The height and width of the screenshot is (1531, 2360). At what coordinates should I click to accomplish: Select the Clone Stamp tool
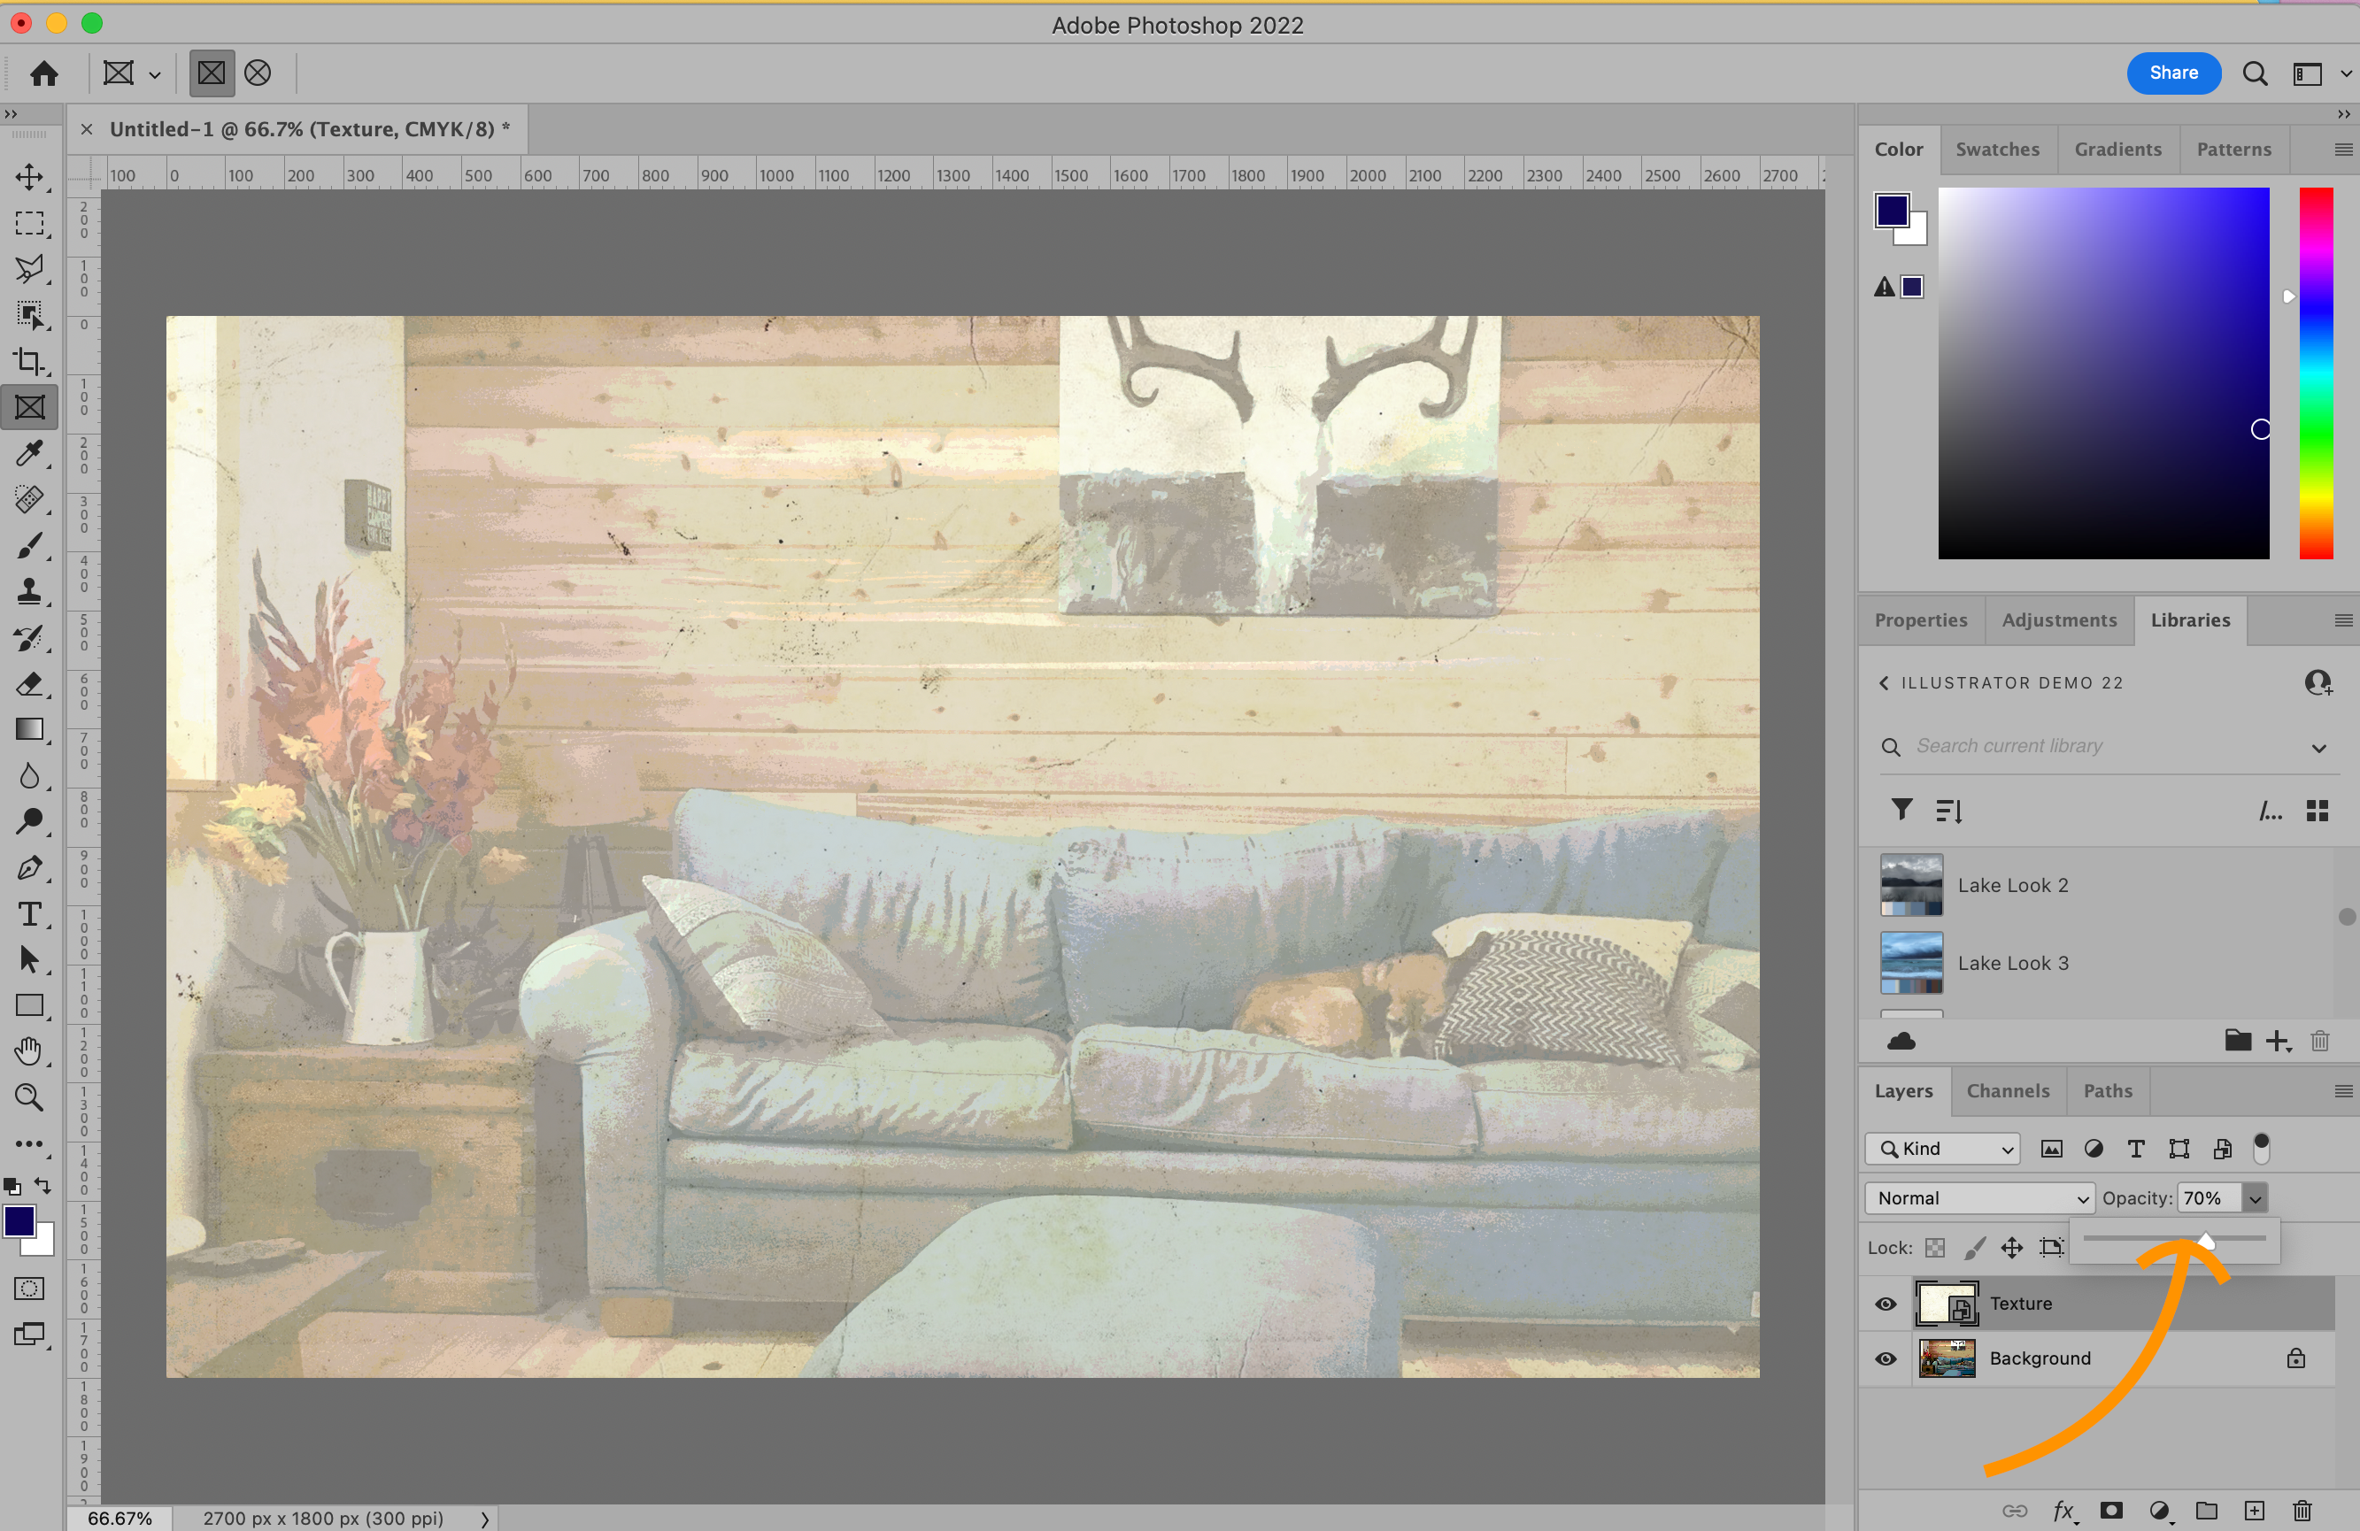[28, 592]
